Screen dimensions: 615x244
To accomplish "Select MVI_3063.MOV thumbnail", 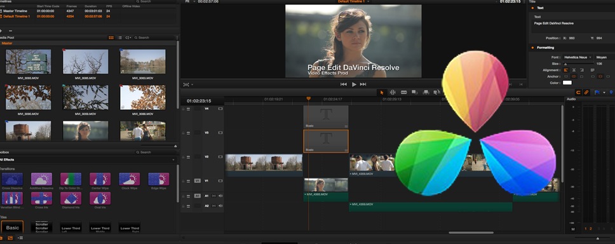I will coord(143,62).
